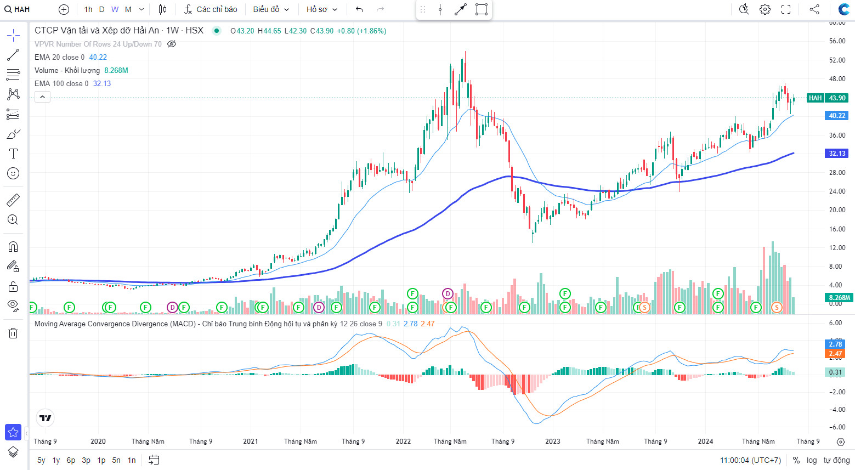The width and height of the screenshot is (855, 470).
Task: Show hidden VPVR indicator via eye icon
Action: tap(172, 44)
